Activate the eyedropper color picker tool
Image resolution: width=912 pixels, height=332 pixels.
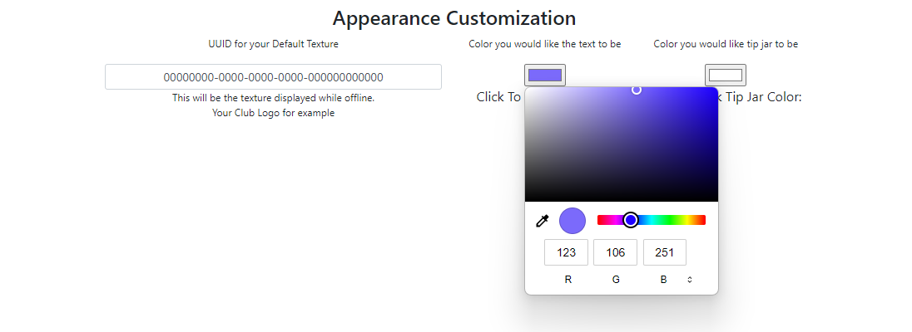542,221
